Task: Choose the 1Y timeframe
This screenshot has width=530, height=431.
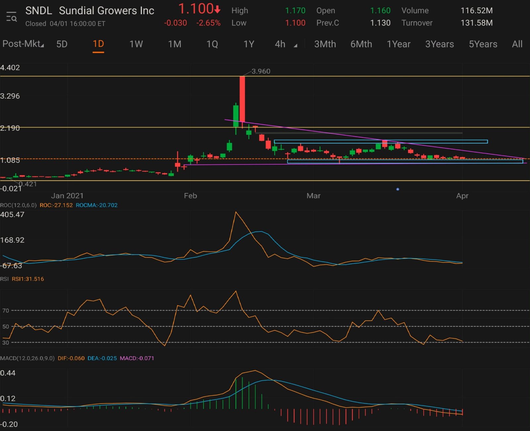Action: tap(249, 44)
